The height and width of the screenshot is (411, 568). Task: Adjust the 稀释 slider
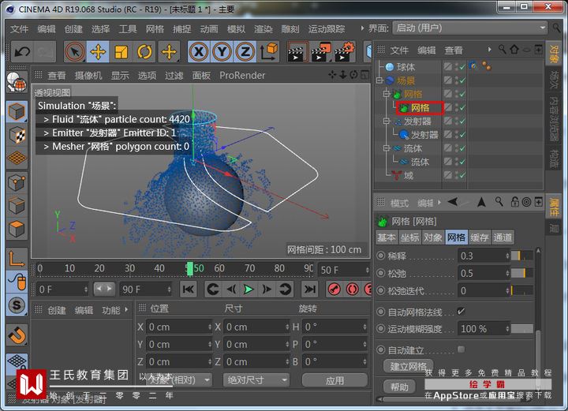521,256
